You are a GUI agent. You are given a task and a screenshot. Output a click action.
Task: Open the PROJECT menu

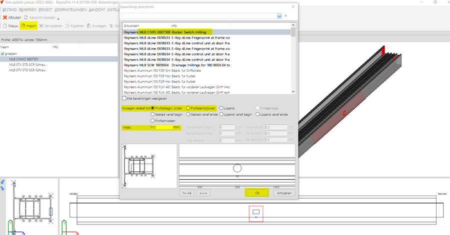tap(45, 10)
